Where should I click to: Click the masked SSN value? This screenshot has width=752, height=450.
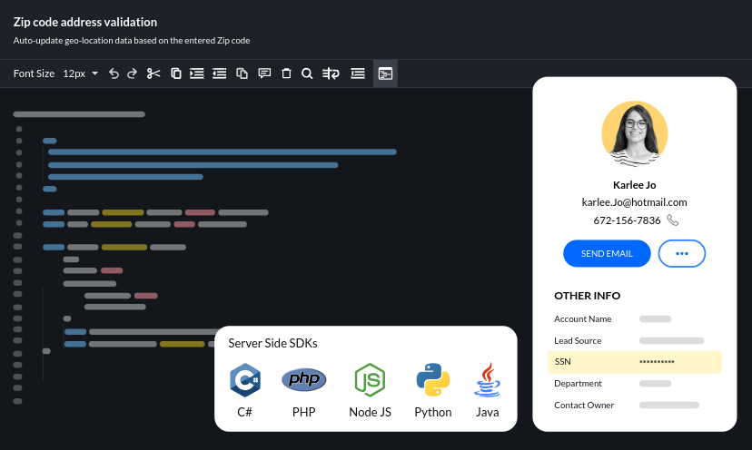pyautogui.click(x=657, y=362)
